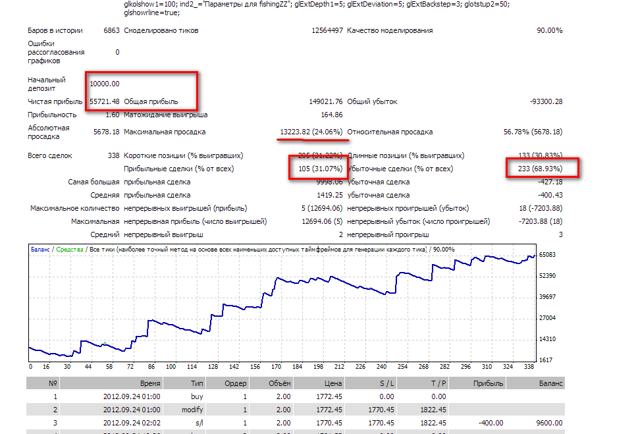
Task: Select the modelling quality value 90.00%
Action: (x=550, y=30)
